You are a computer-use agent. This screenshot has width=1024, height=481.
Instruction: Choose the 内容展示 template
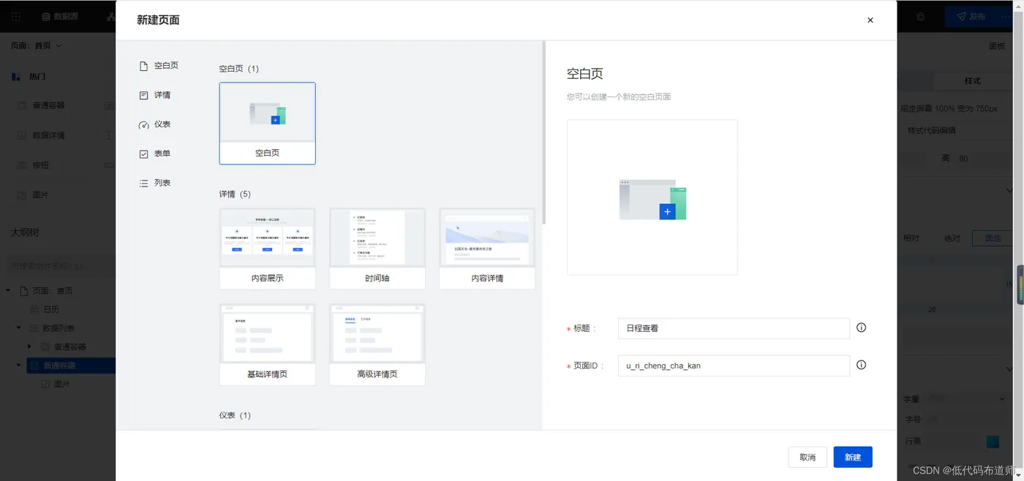coord(267,249)
